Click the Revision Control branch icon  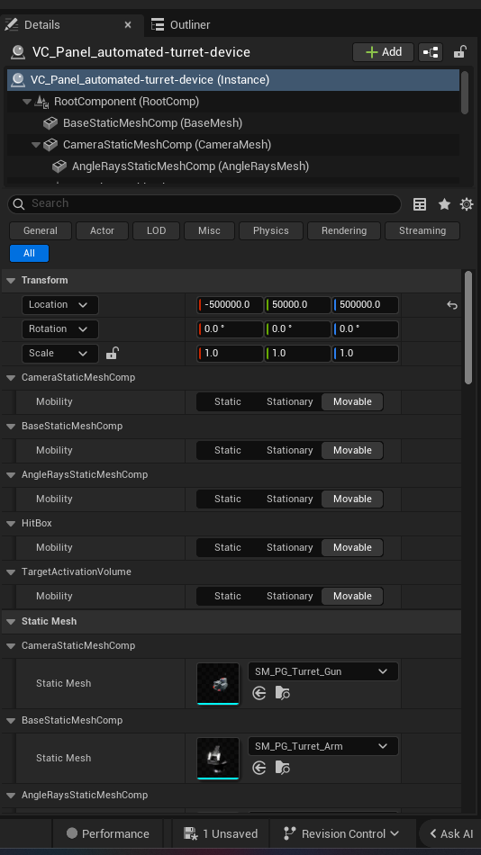290,833
